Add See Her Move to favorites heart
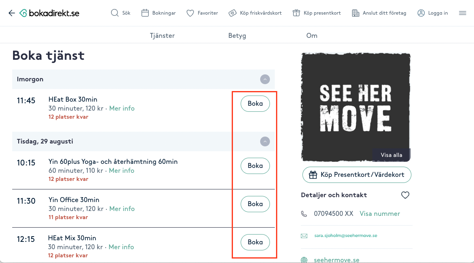 (x=405, y=195)
